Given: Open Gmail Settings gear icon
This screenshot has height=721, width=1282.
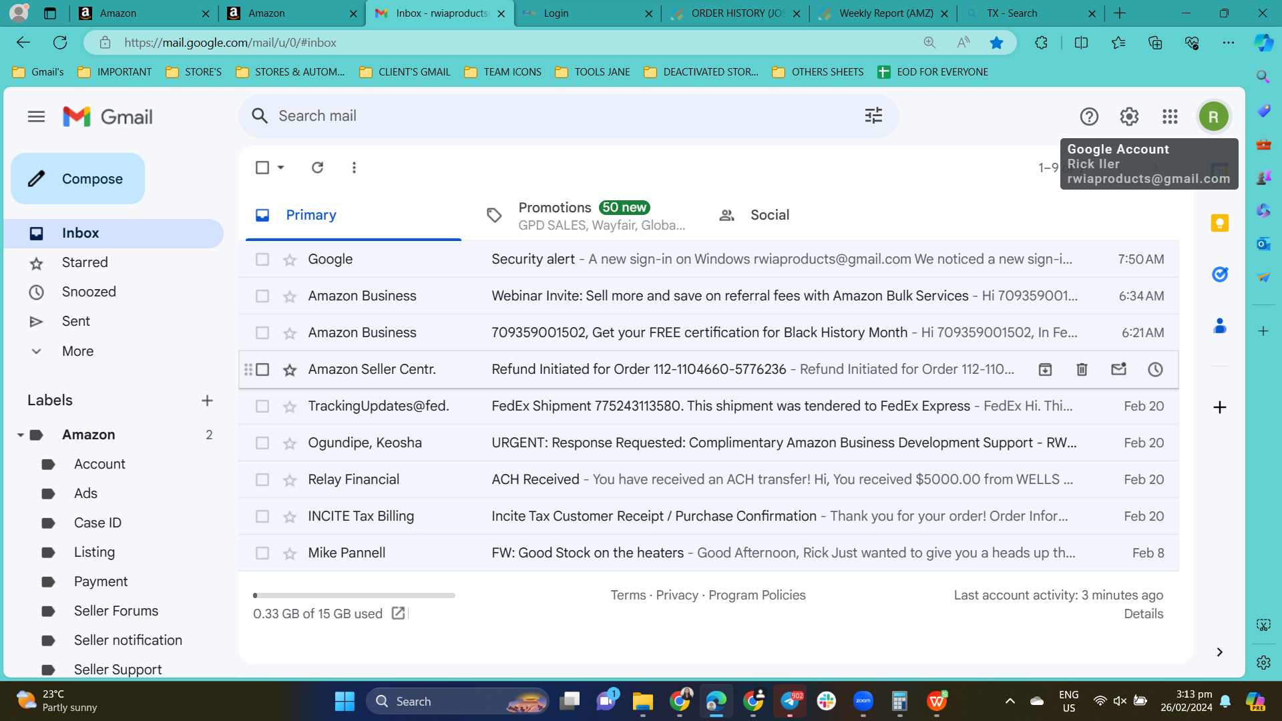Looking at the screenshot, I should tap(1129, 117).
